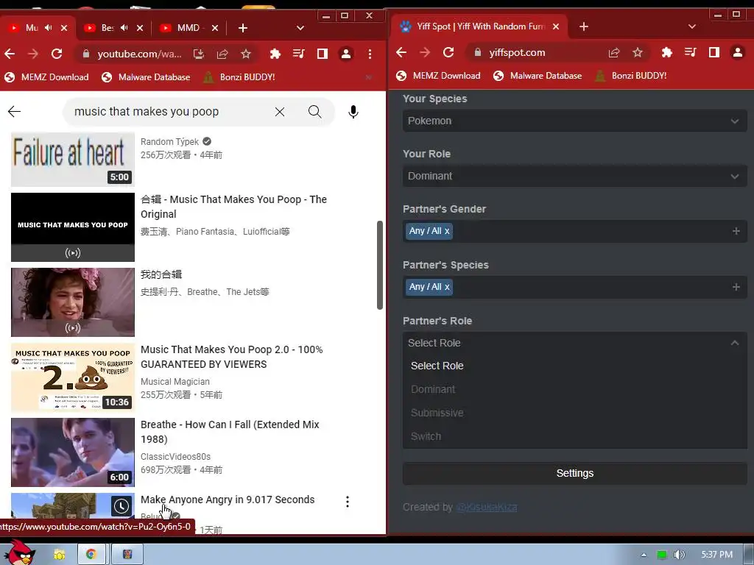Open profile icon in YouTube window
Image resolution: width=754 pixels, height=565 pixels.
[346, 54]
